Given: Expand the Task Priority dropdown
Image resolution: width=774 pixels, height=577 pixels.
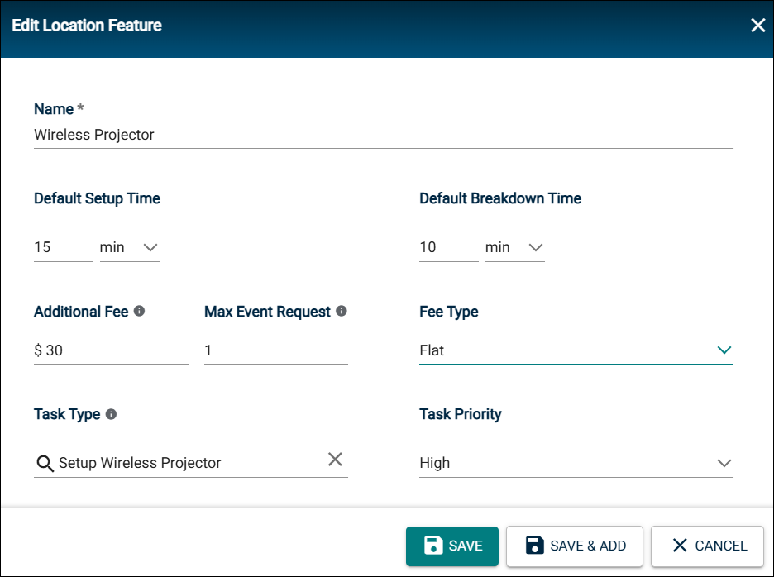Looking at the screenshot, I should tap(576, 463).
